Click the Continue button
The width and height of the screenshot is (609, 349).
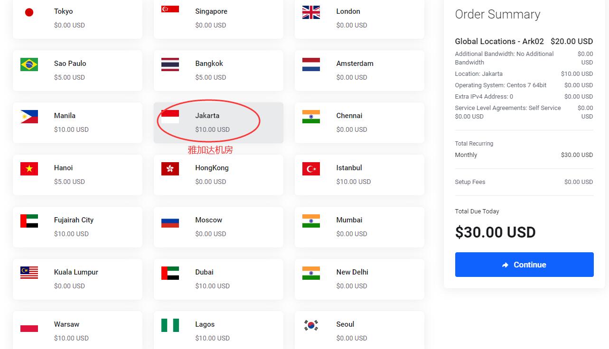(x=524, y=265)
